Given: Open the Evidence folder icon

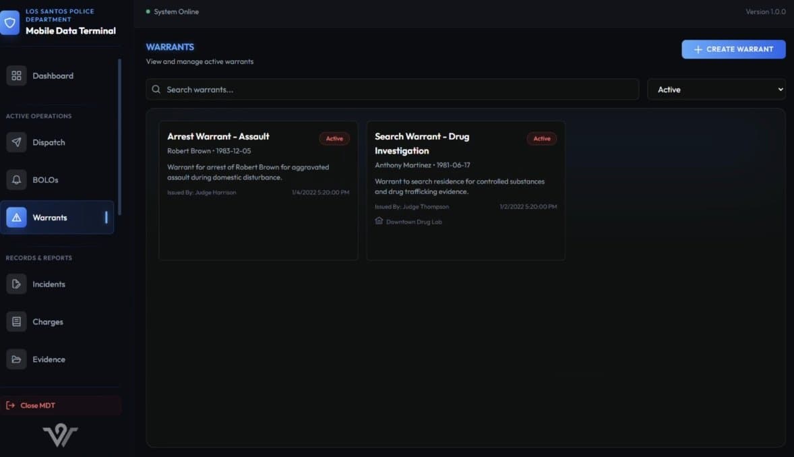Looking at the screenshot, I should (16, 360).
